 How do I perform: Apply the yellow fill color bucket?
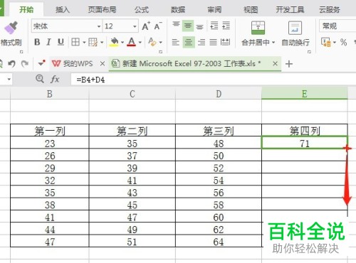(114, 42)
